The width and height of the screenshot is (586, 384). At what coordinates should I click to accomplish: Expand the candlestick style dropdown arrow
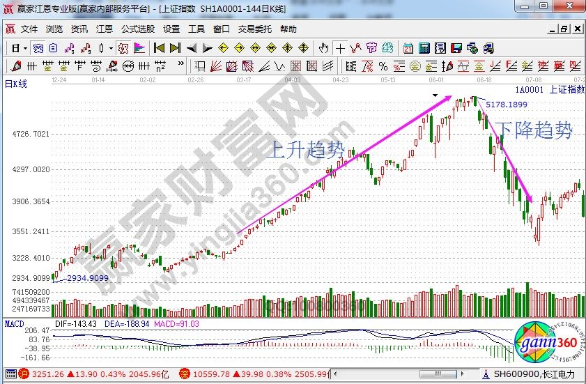111,48
